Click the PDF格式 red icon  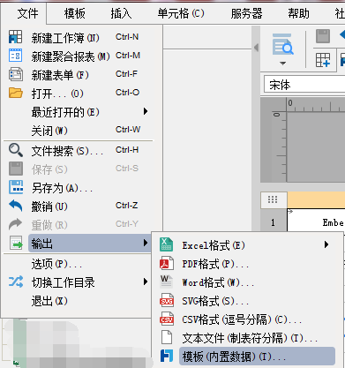click(167, 263)
